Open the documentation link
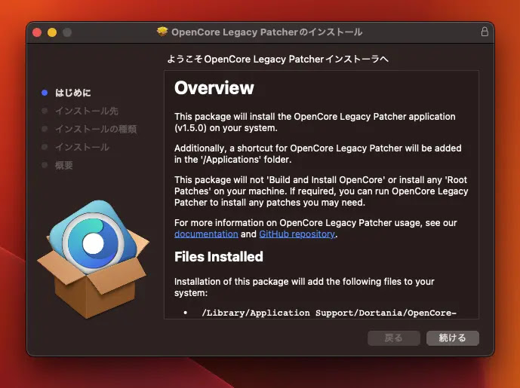520x388 pixels. click(206, 234)
